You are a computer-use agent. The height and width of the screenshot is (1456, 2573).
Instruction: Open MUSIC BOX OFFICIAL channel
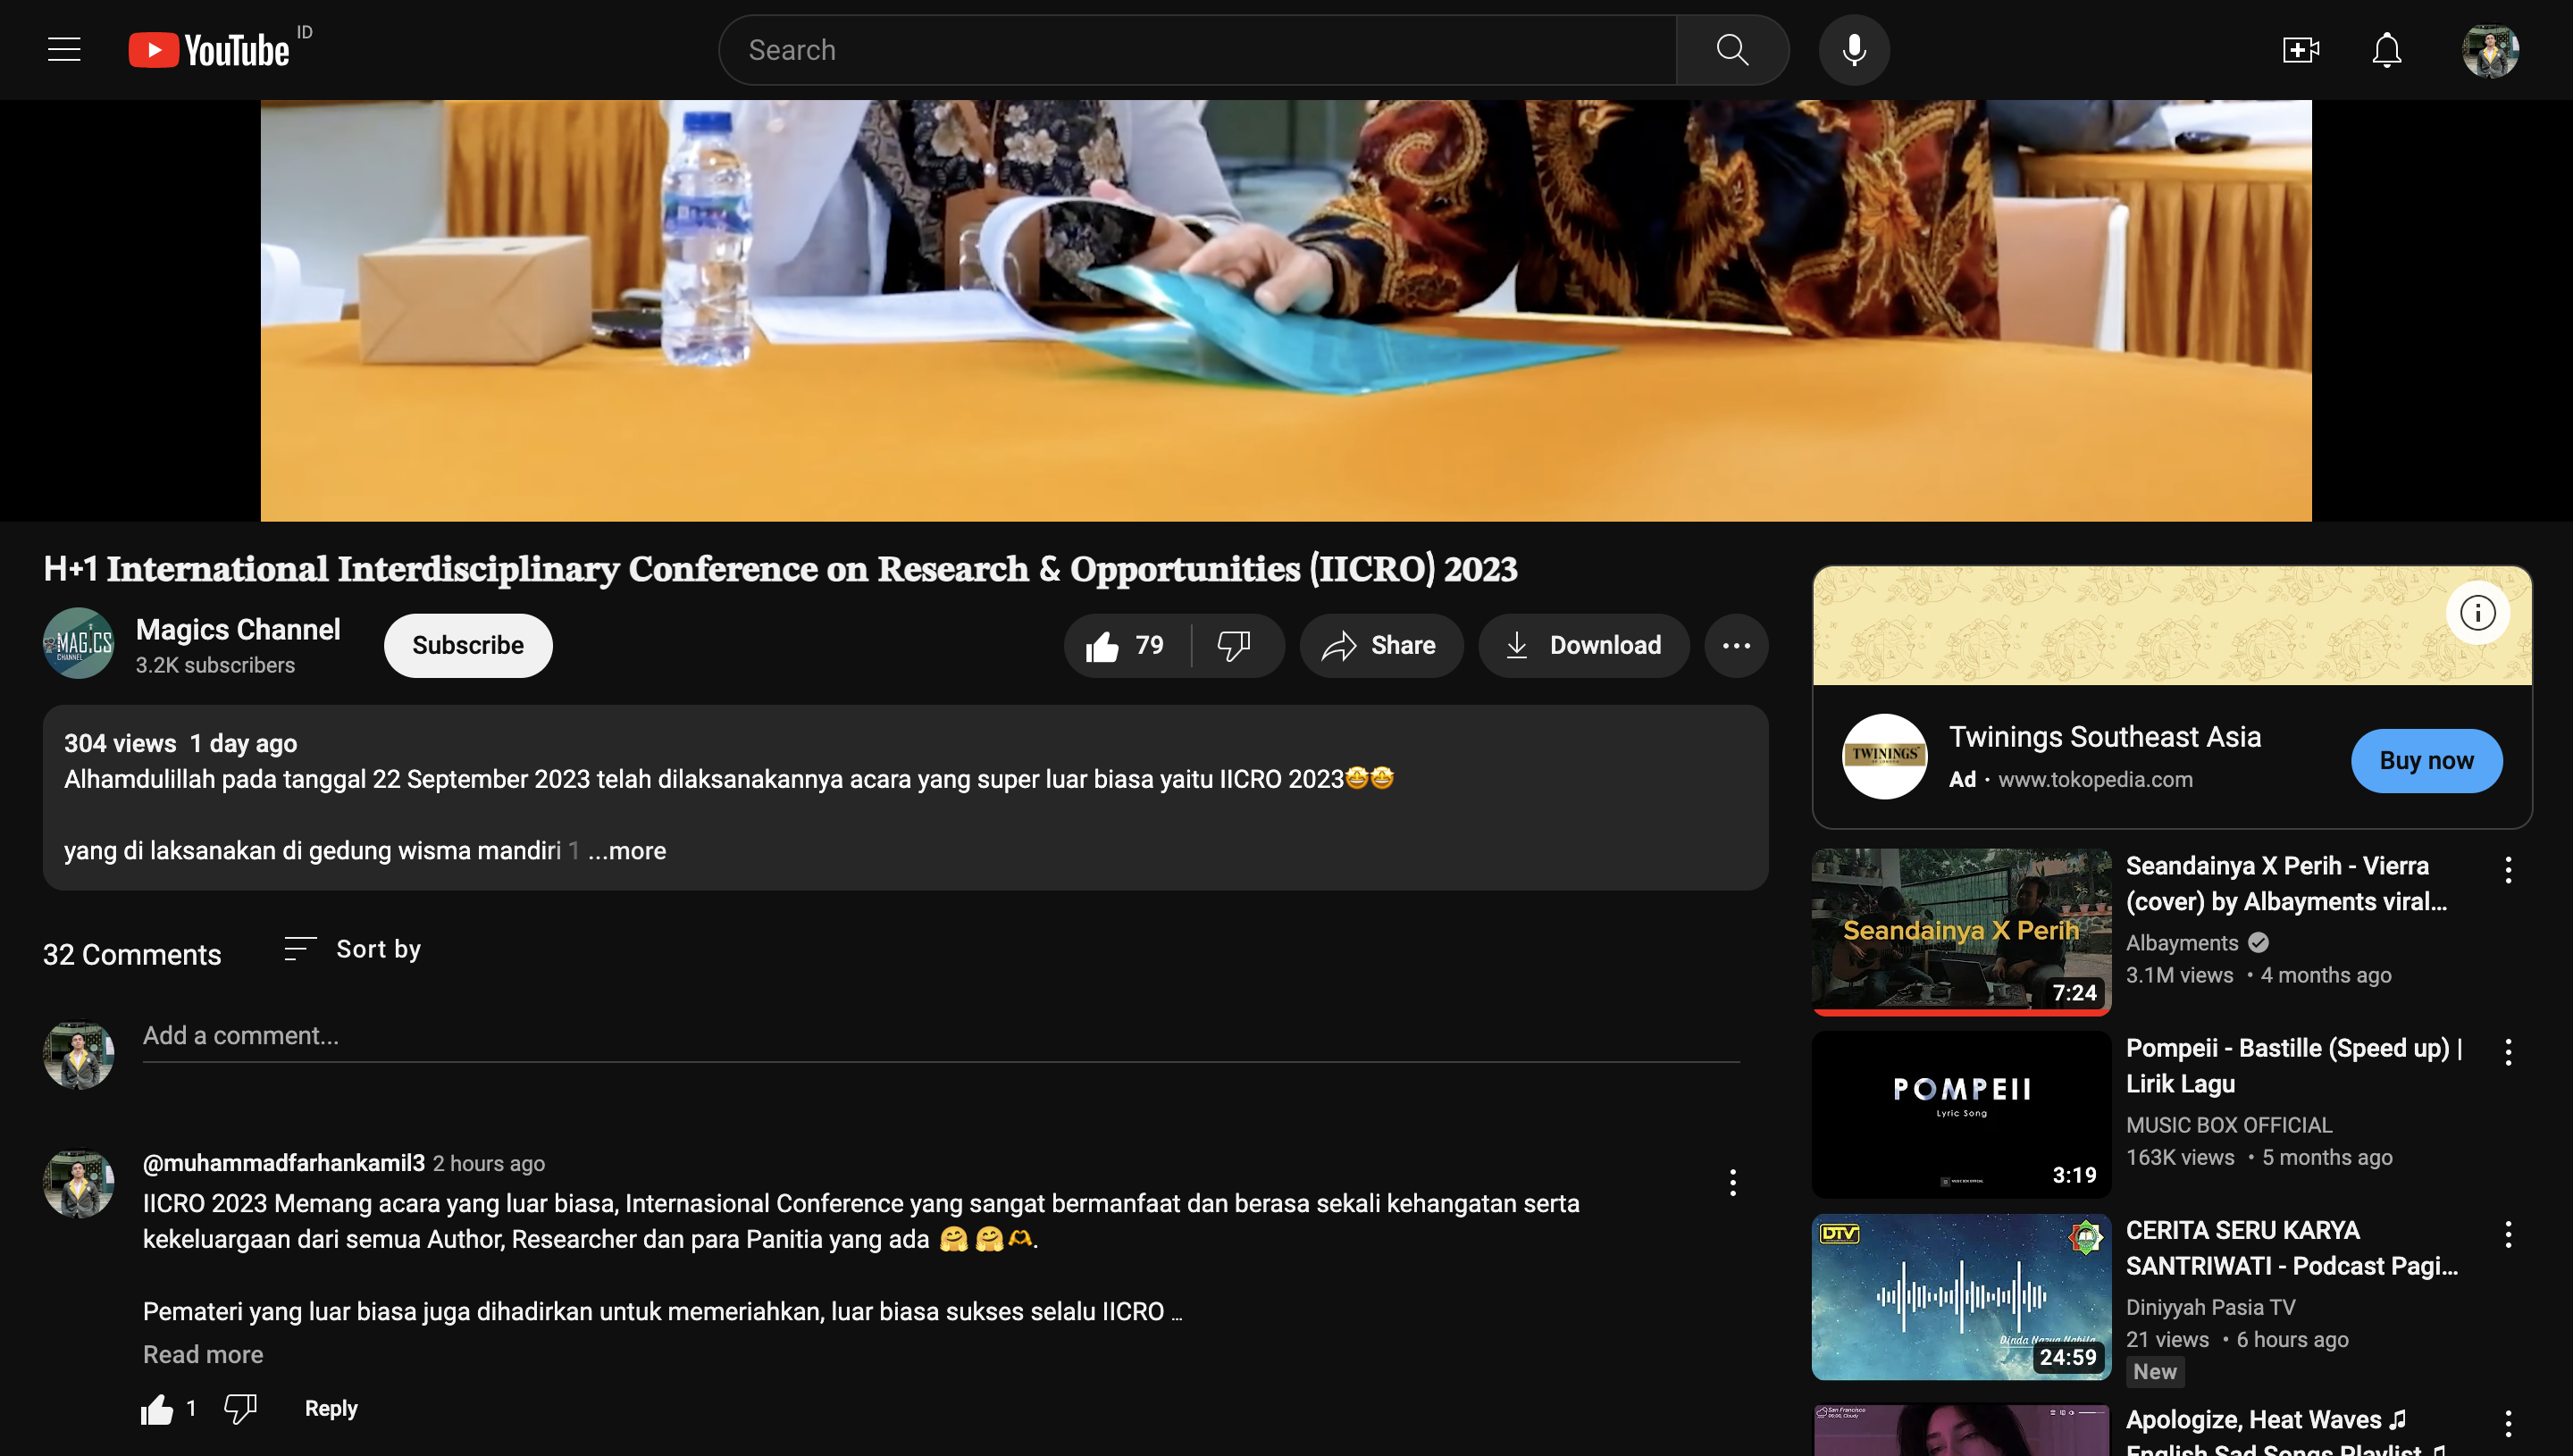(x=2229, y=1125)
